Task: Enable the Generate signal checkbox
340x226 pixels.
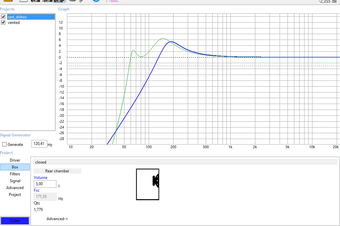Action: click(x=4, y=144)
